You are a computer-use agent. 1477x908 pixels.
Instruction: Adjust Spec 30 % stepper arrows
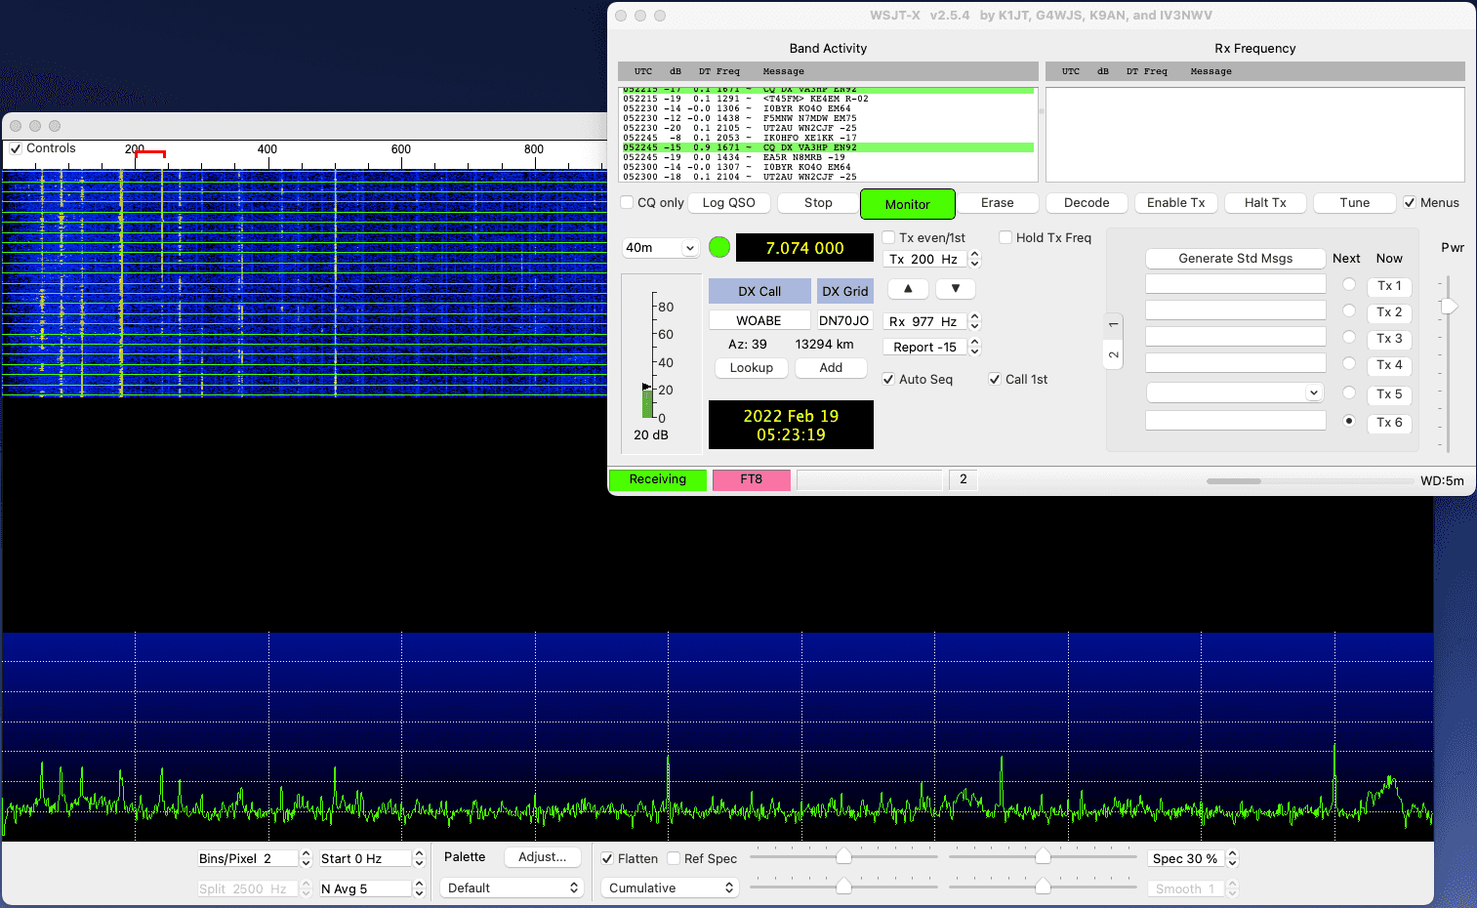tap(1232, 858)
